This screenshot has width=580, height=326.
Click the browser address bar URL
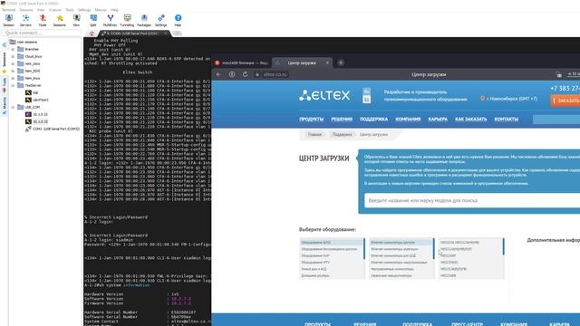coord(275,74)
